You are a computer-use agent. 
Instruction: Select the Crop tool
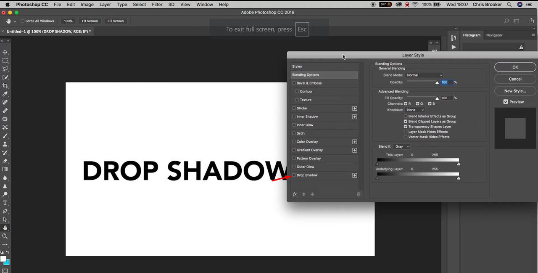tap(5, 85)
